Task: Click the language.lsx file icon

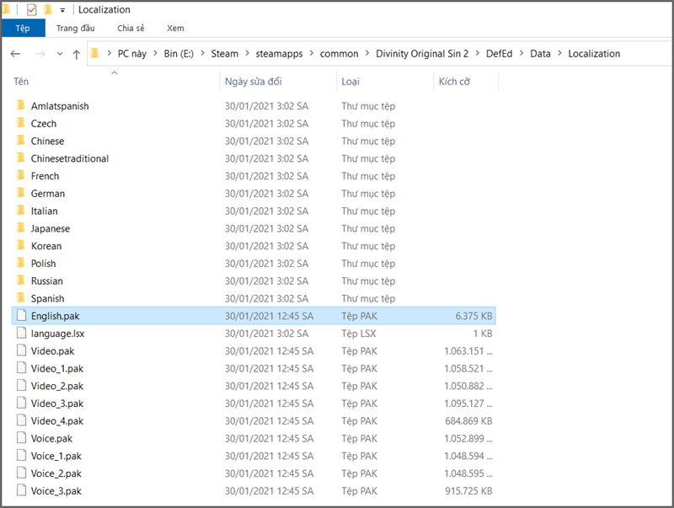Action: (21, 333)
